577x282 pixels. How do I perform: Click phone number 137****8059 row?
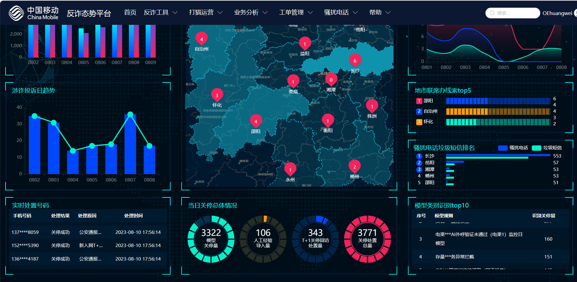point(25,232)
